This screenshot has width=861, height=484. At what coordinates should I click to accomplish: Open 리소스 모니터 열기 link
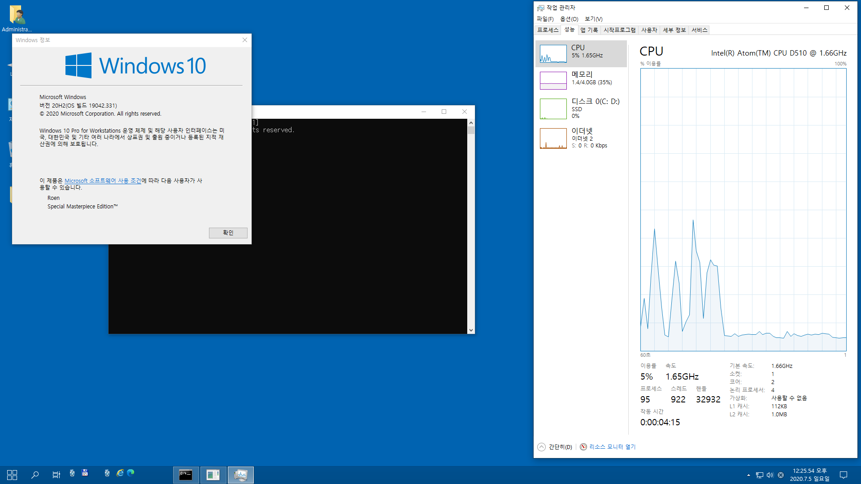pos(612,447)
